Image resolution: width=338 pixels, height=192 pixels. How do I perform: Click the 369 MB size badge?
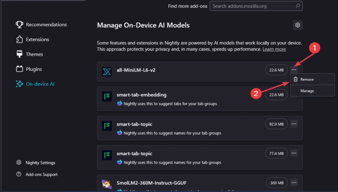(277, 183)
